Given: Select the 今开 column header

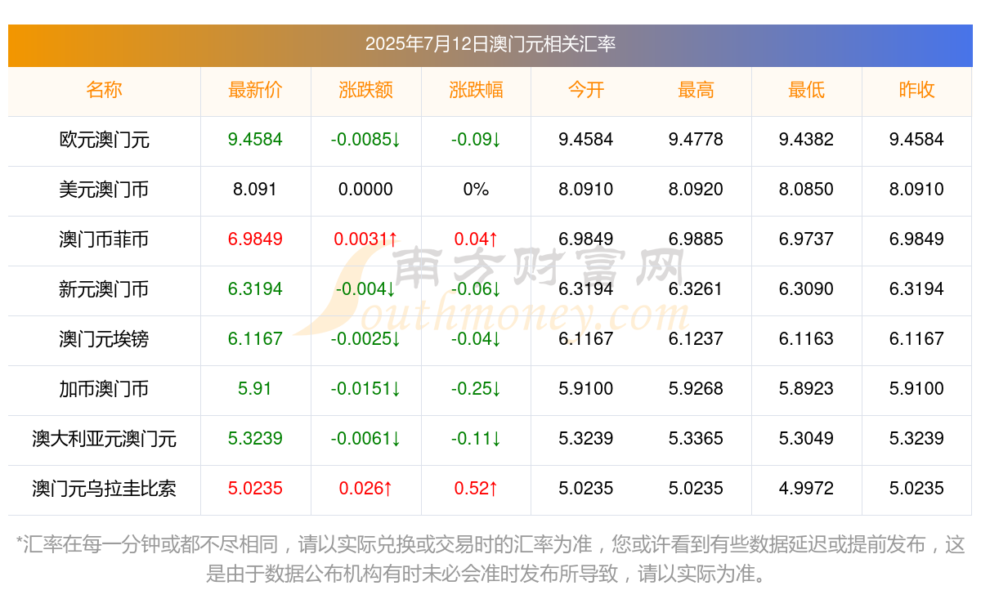Looking at the screenshot, I should pyautogui.click(x=586, y=90).
